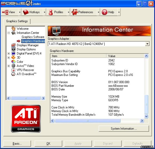Collapse the Information Center tree node
Image resolution: width=155 pixels, height=149 pixels.
[9, 33]
